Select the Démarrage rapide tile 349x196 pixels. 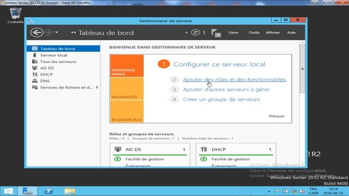127,66
